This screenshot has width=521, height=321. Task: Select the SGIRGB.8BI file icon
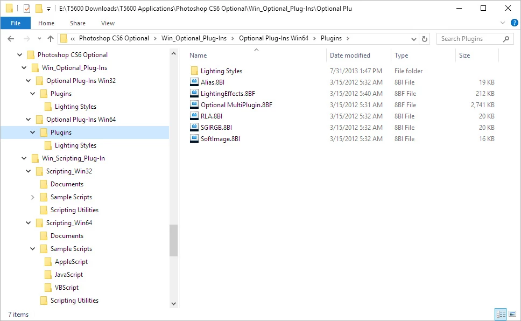click(x=194, y=128)
